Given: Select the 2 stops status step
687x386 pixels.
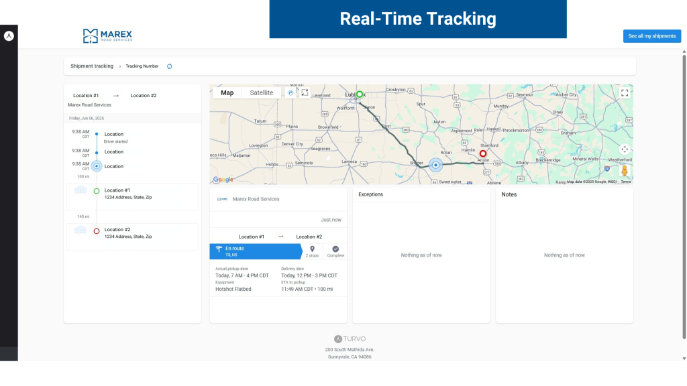Looking at the screenshot, I should pyautogui.click(x=312, y=251).
